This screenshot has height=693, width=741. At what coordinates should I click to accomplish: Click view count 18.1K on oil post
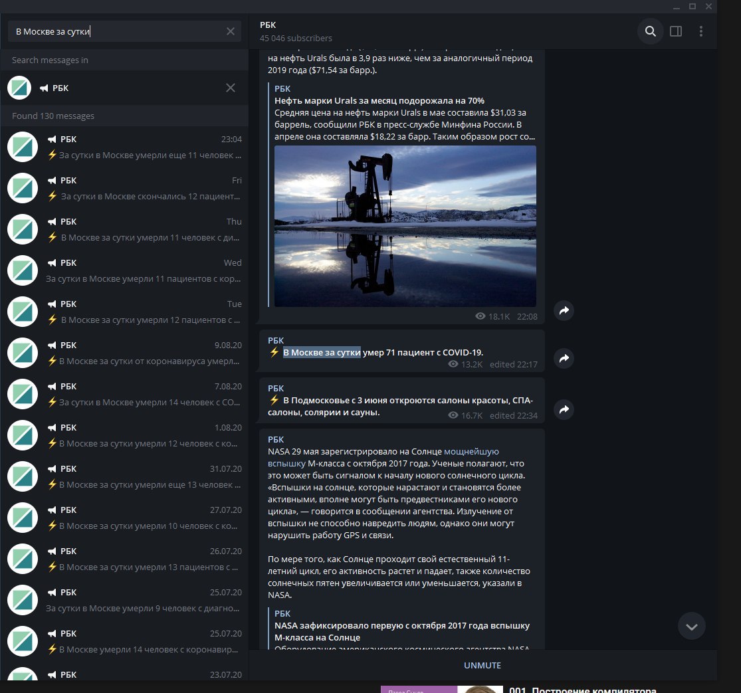[x=492, y=316]
